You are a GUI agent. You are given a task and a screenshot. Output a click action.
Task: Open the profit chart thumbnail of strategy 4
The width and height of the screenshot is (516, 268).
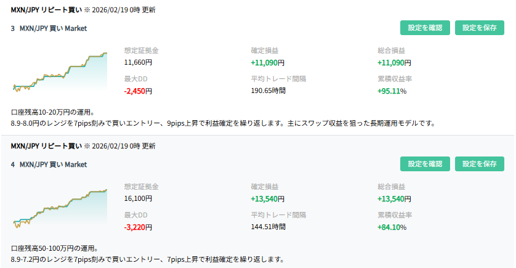(60, 208)
